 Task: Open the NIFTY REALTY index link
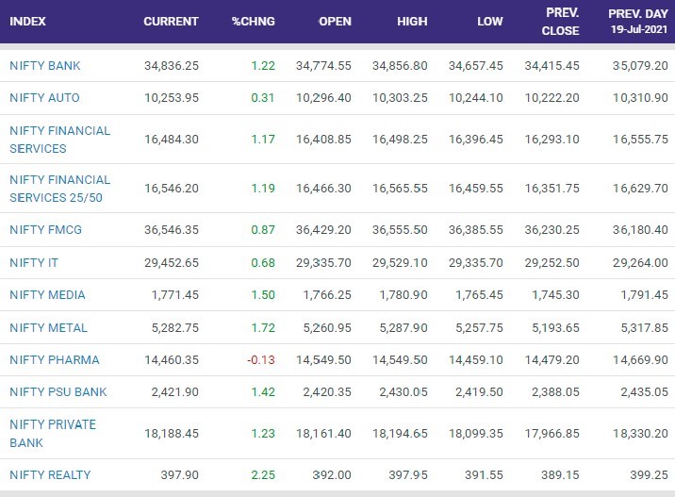[50, 475]
